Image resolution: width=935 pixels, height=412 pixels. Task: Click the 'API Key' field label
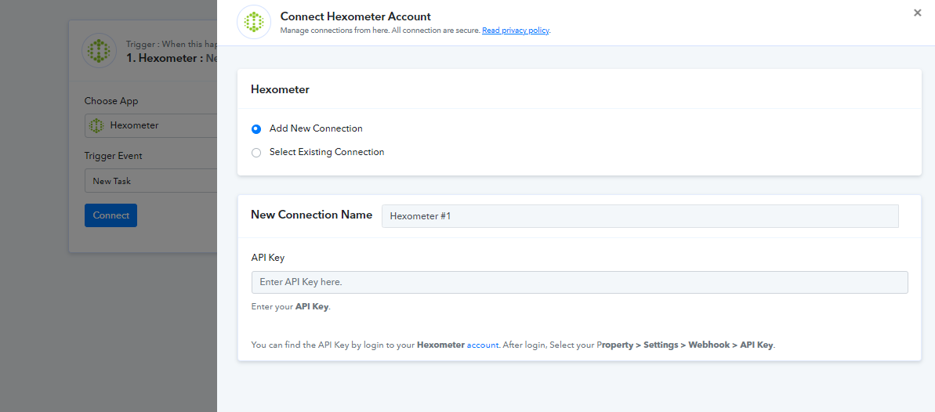(268, 258)
